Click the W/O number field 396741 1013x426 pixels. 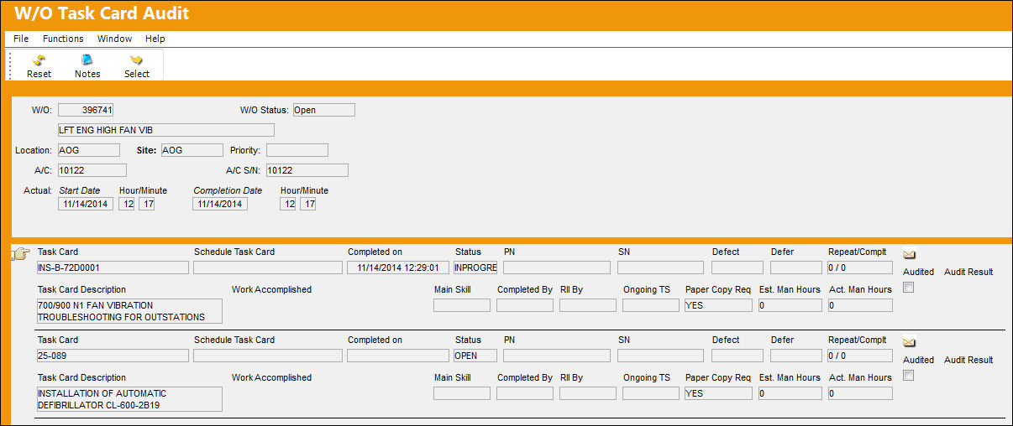point(87,110)
